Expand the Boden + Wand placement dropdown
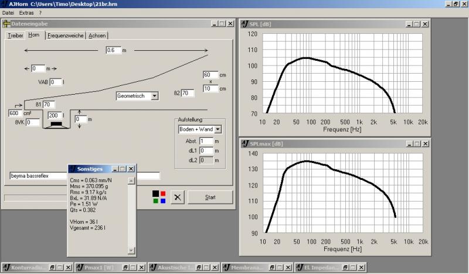469x274 pixels. click(x=217, y=129)
